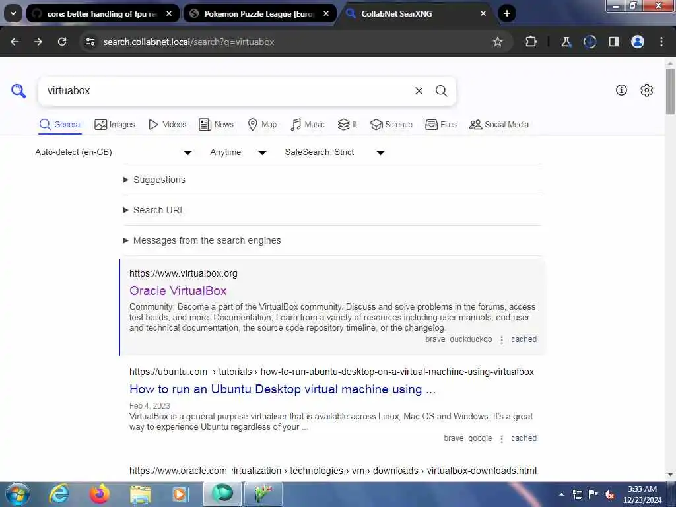View site information icon in address bar

pyautogui.click(x=90, y=42)
